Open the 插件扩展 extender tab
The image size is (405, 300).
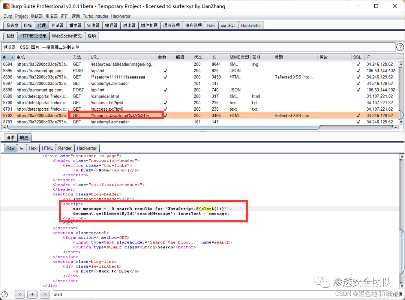point(149,25)
